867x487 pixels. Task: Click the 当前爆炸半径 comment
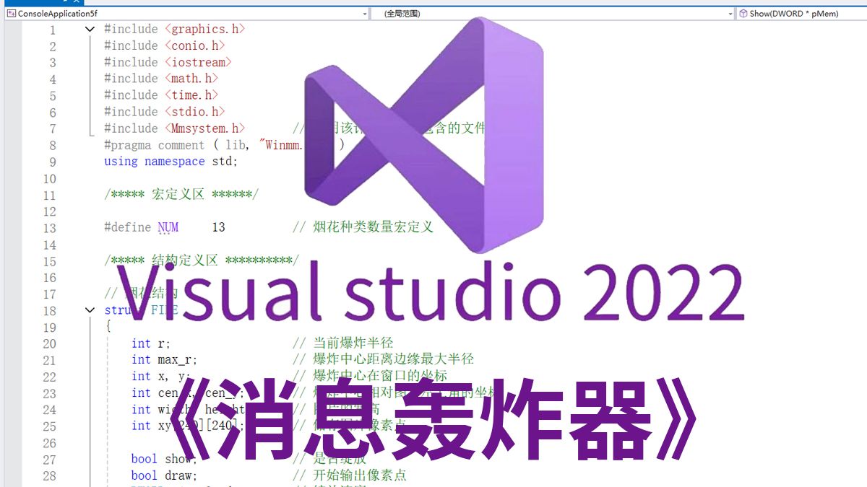click(x=343, y=343)
